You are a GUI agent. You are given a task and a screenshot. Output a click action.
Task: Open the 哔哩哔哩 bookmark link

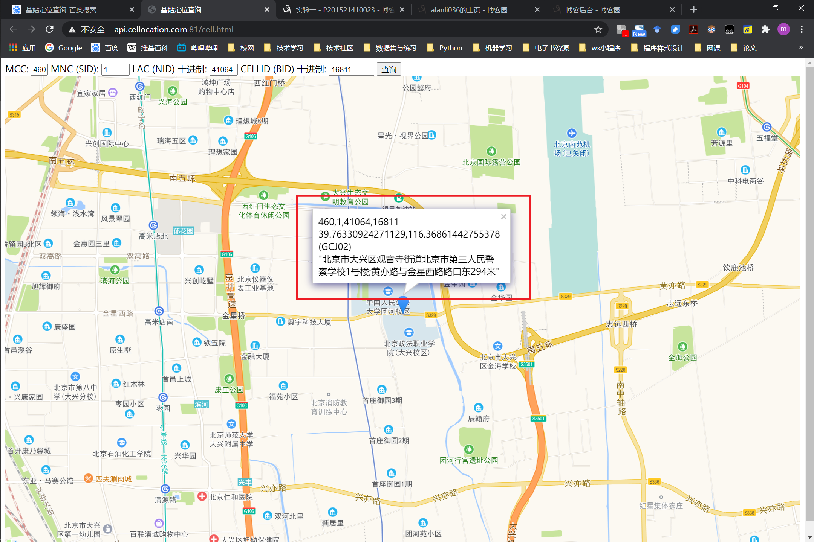[x=198, y=48]
